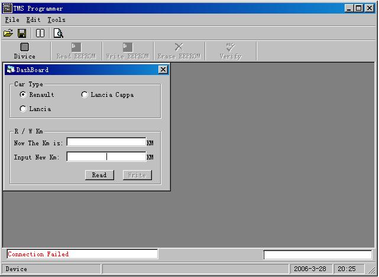379x277 pixels.
Task: Click the Now The Km is field
Action: 106,142
